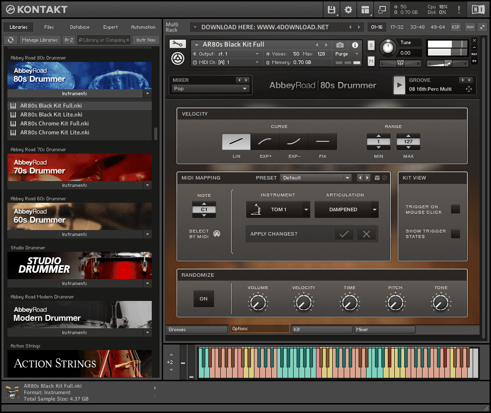The image size is (491, 413).
Task: Click the snapshot camera icon
Action: pos(340,45)
